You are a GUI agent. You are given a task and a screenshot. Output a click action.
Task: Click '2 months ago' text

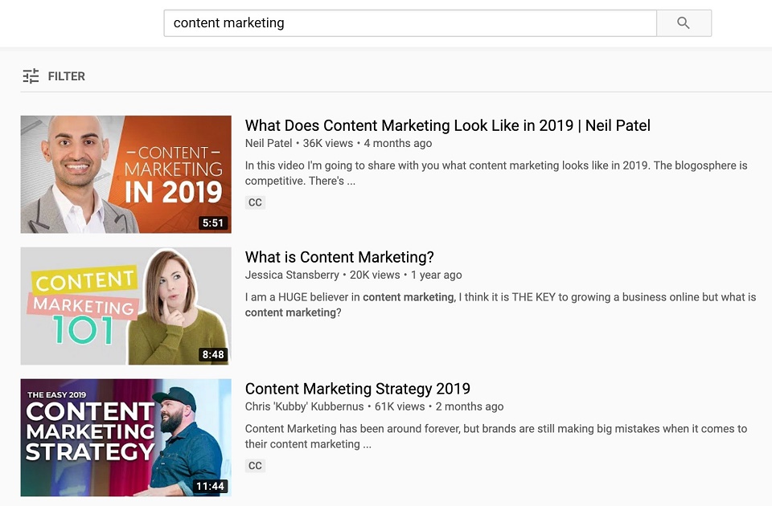click(470, 406)
